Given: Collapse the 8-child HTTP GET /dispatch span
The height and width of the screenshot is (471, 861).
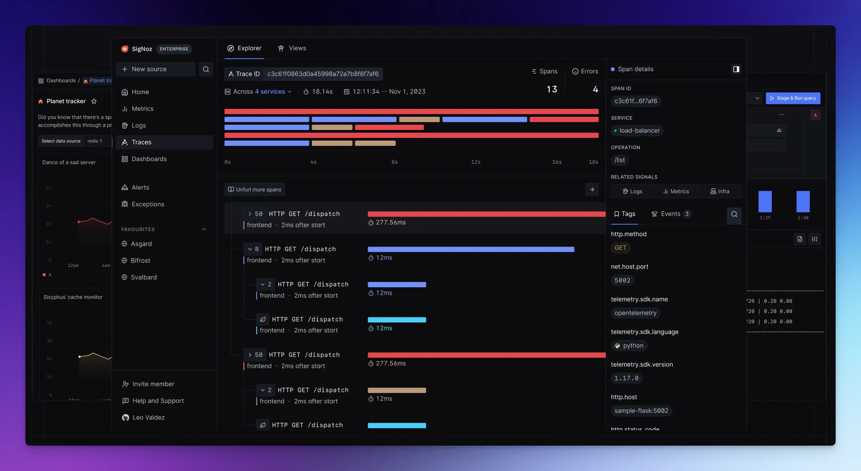Looking at the screenshot, I should coord(250,249).
